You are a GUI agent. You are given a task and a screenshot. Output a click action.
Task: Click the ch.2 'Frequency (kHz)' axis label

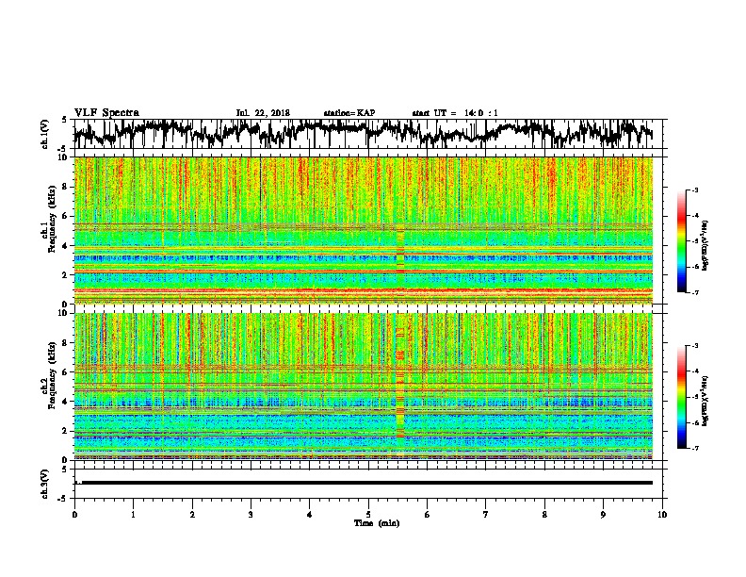(52, 374)
